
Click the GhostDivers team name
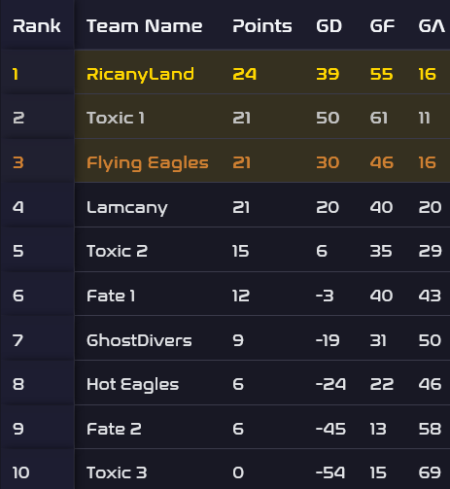(139, 340)
